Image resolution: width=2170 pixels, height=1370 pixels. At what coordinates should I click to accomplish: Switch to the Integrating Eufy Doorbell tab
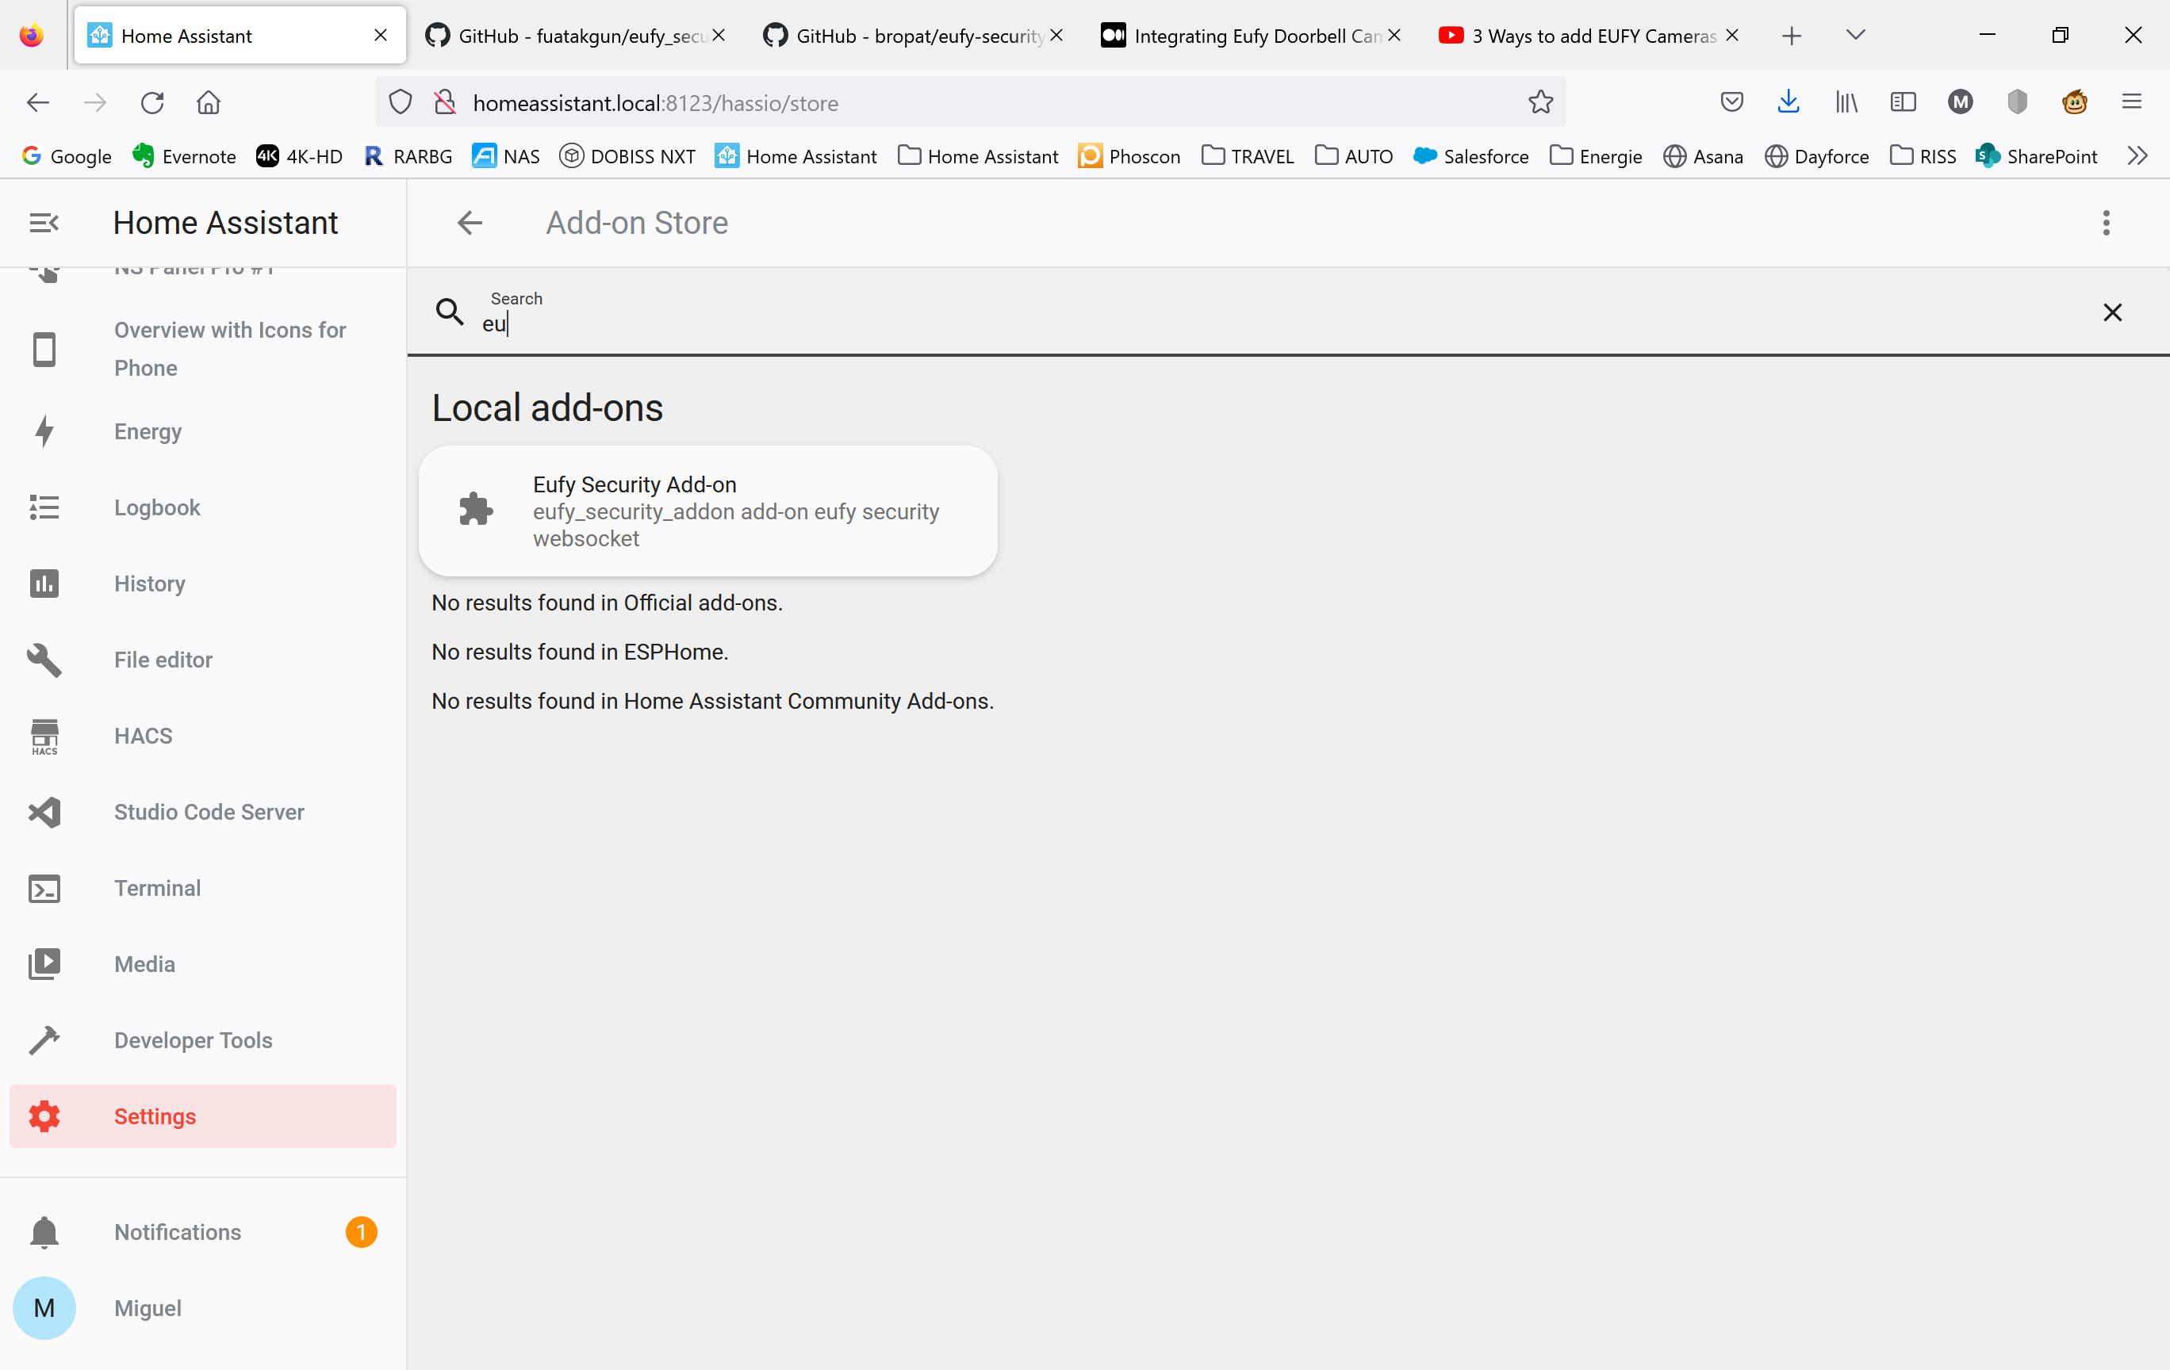pos(1252,35)
